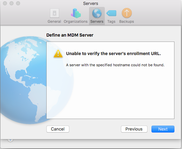Open the General preferences pane
This screenshot has height=149, width=182.
point(54,16)
